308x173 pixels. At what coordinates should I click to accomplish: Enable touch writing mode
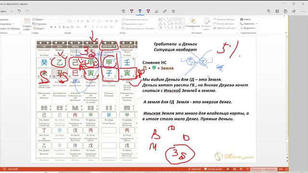click(124, 12)
